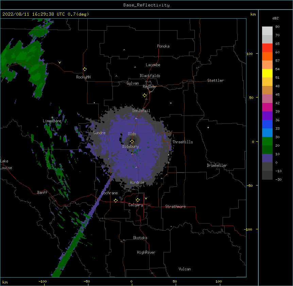
Task: Select the orange 60-57 dBZ legend swatch
Action: 267,56
